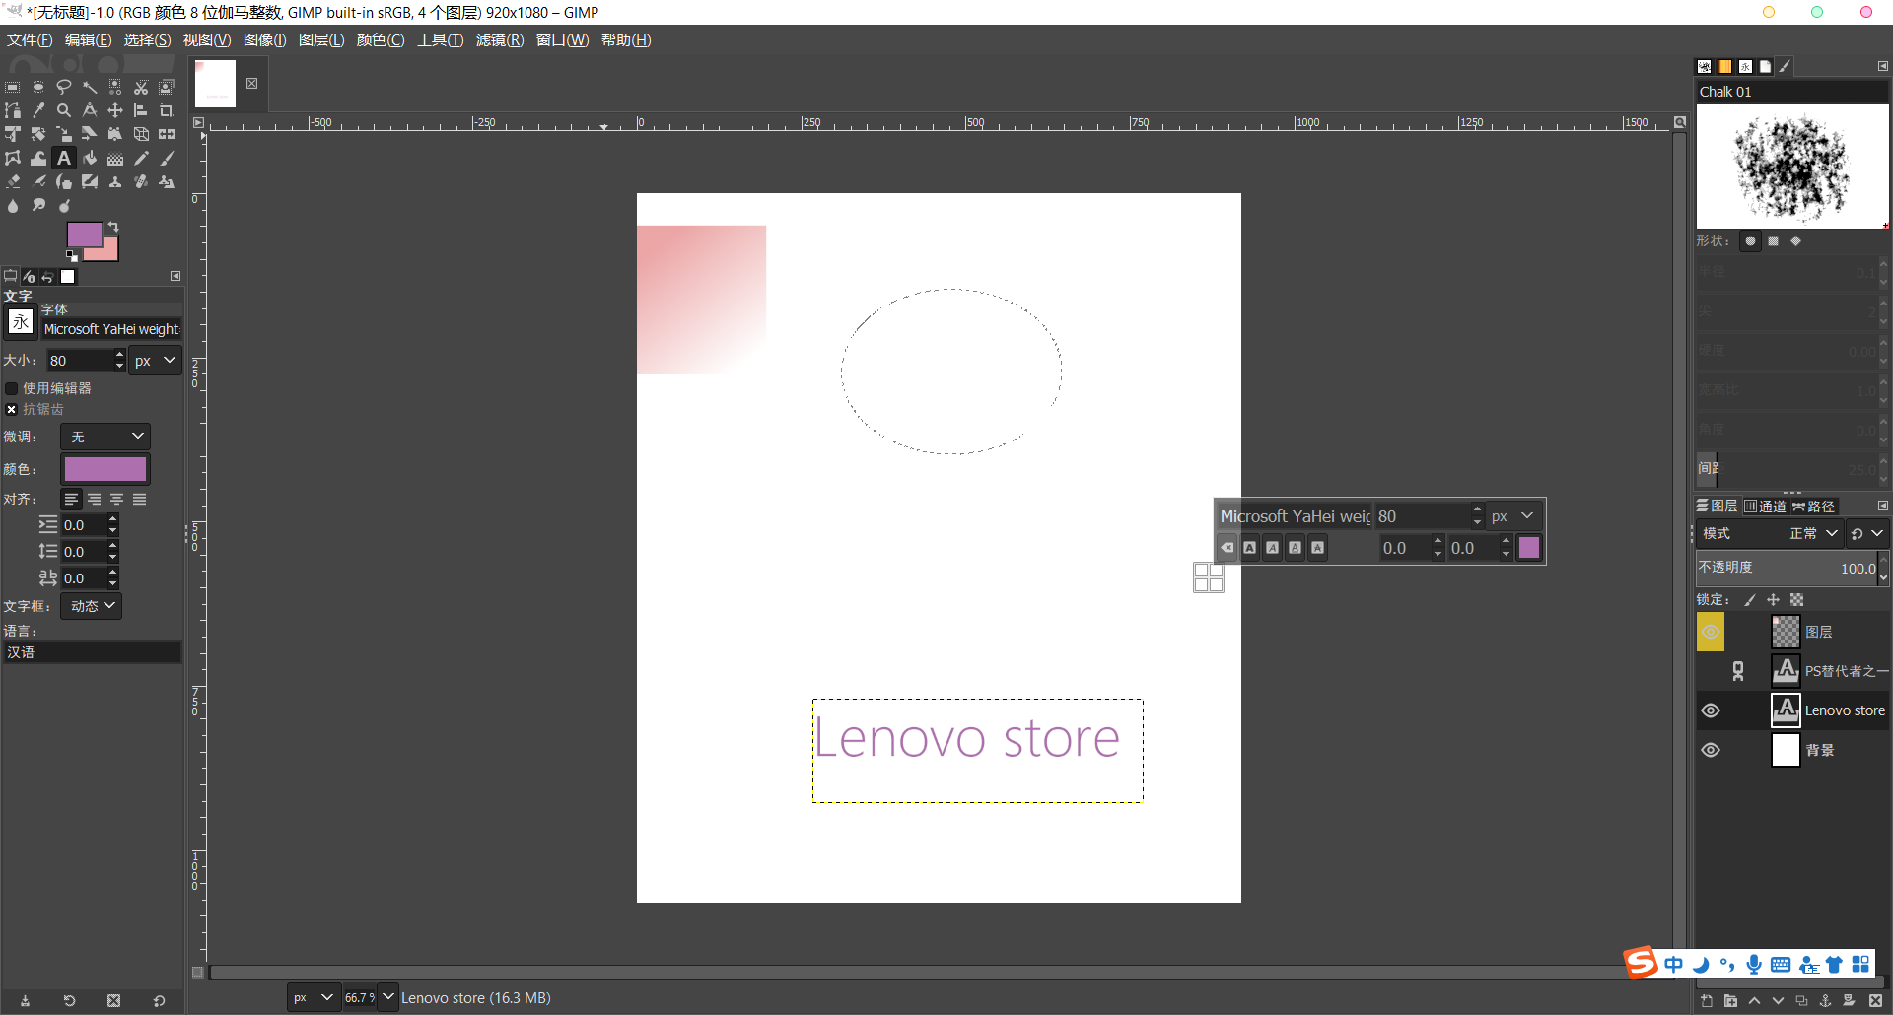Select the Clone stamp tool
The width and height of the screenshot is (1893, 1015).
[x=115, y=181]
